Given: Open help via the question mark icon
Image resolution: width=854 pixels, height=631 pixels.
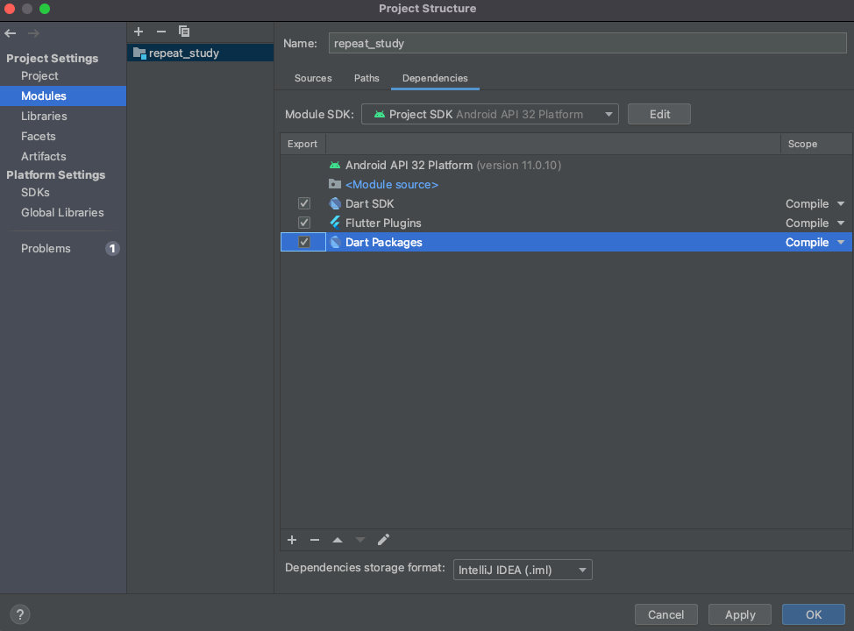Looking at the screenshot, I should point(19,614).
